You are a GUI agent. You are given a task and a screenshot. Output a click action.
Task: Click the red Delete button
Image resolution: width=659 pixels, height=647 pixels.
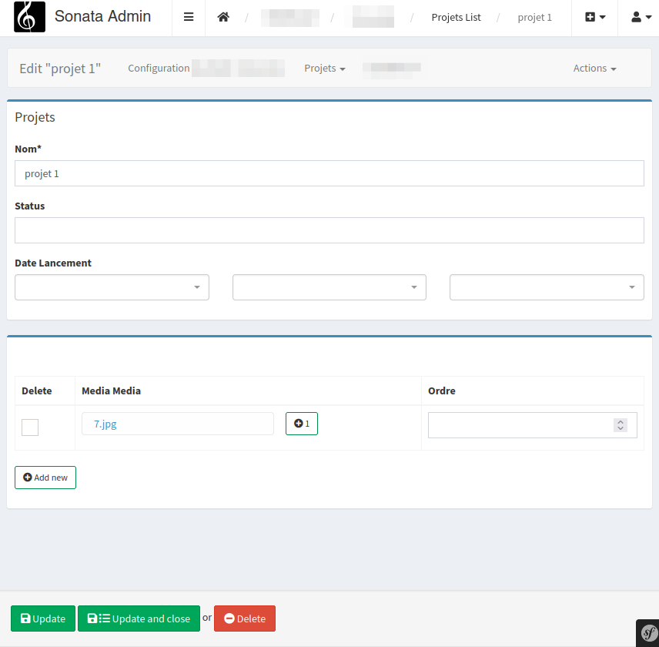(x=244, y=619)
